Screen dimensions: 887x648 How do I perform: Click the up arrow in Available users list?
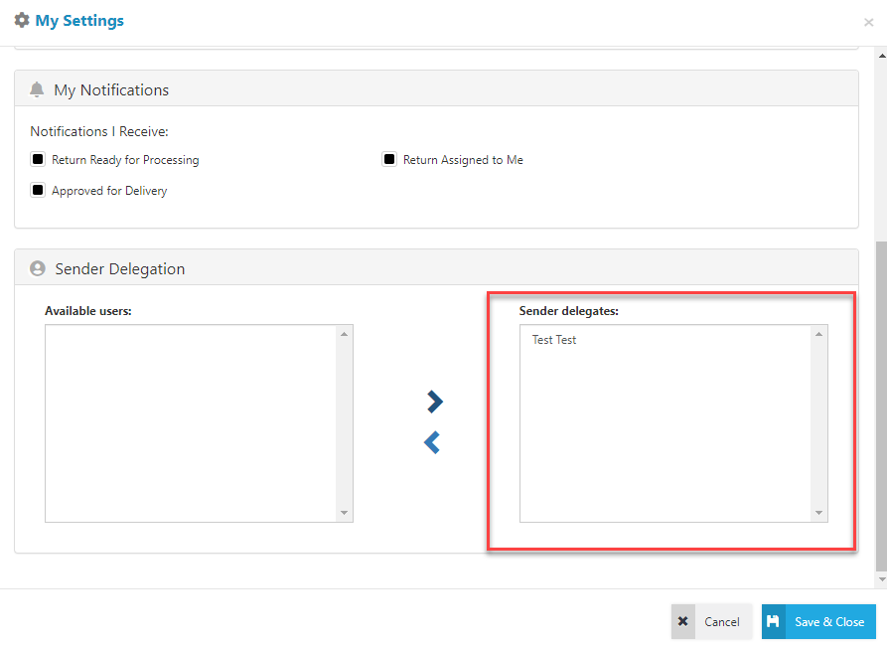pyautogui.click(x=344, y=334)
